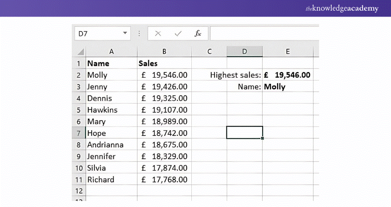
Task: Click inside the Name Box showing D7
Action: [x=97, y=34]
